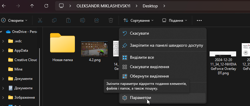Select OneDrive - Personal in sidebar

[x=21, y=32]
